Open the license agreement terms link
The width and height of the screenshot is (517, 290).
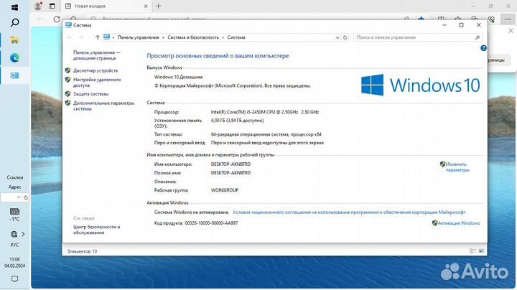coord(349,212)
